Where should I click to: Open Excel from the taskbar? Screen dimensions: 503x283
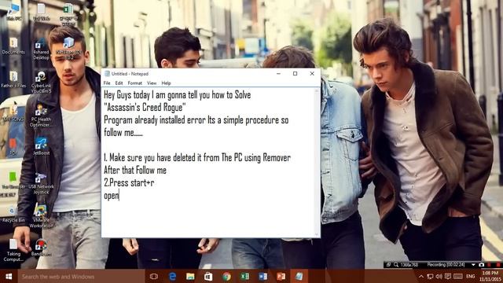[244, 276]
